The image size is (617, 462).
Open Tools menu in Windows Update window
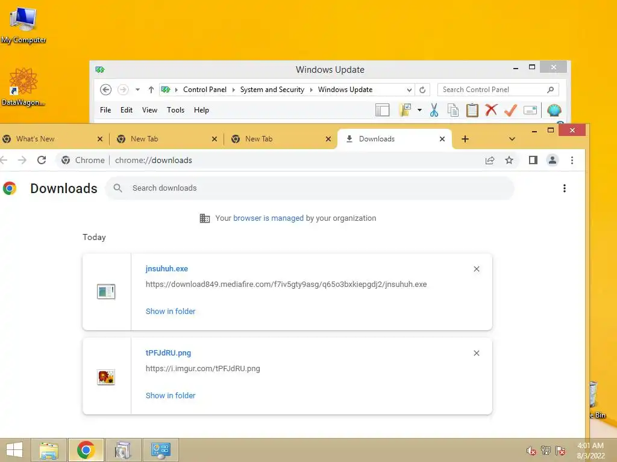pos(175,110)
